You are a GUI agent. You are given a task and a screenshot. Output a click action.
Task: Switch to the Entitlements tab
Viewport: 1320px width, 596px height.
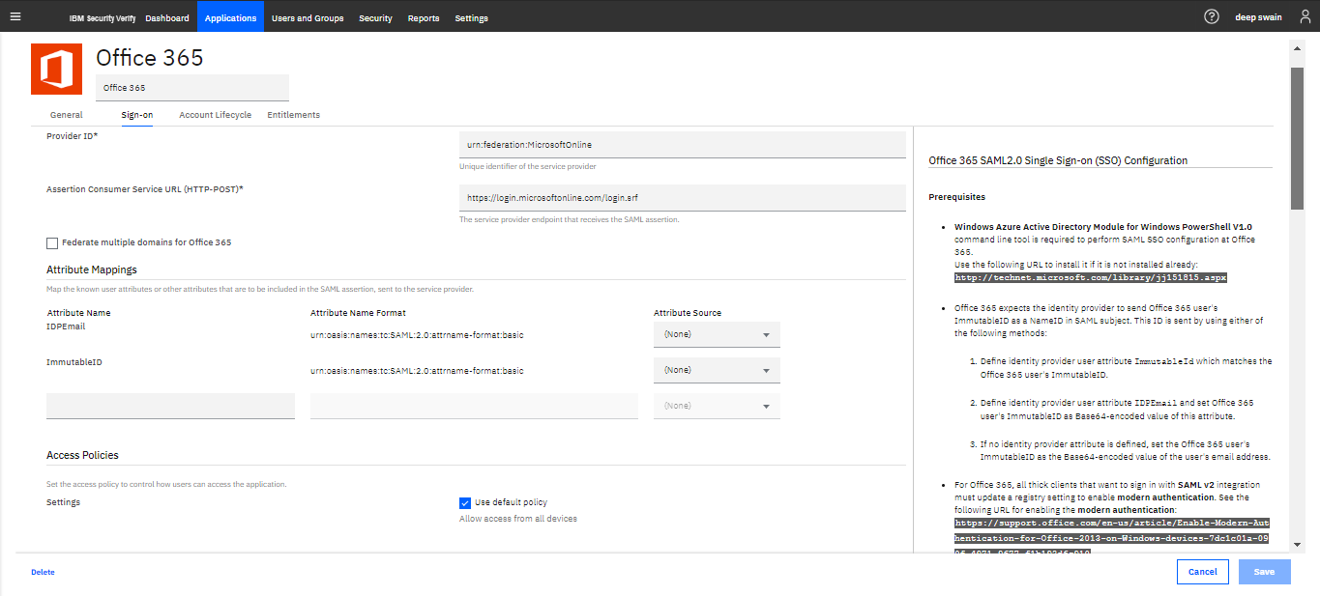(293, 115)
